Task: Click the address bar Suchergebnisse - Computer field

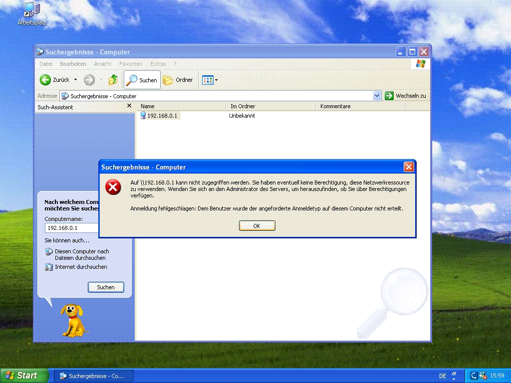Action: click(x=217, y=96)
